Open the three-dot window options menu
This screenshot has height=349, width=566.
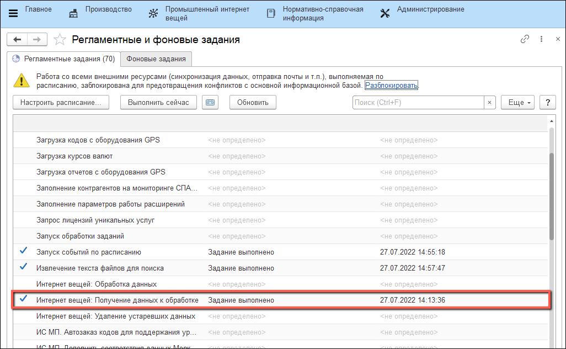click(x=541, y=40)
